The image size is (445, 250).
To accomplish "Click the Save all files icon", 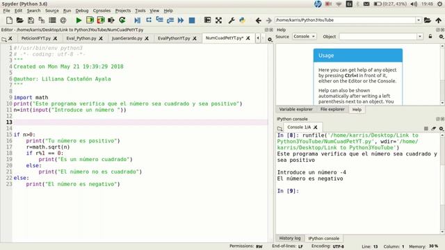I will coord(42,20).
